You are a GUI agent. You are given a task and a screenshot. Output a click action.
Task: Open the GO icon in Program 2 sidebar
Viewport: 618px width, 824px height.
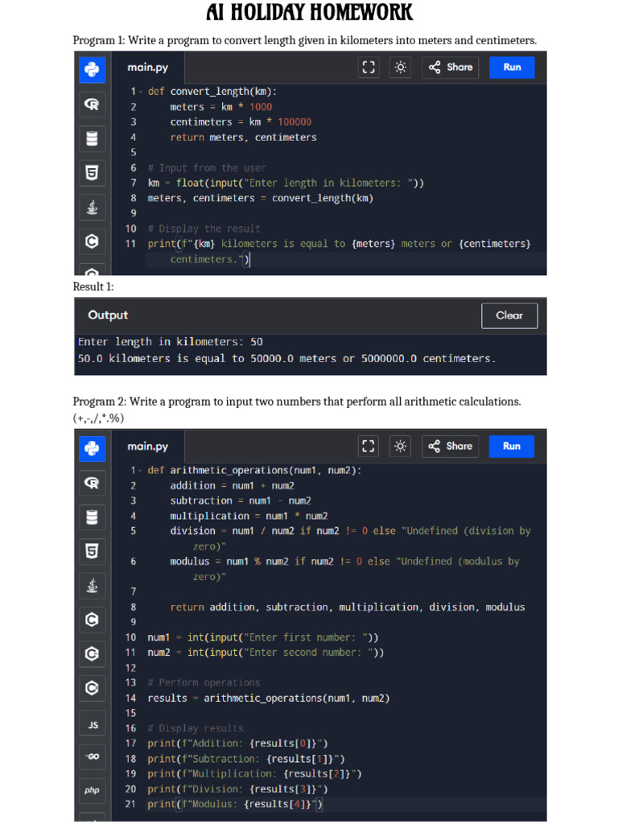pos(92,756)
